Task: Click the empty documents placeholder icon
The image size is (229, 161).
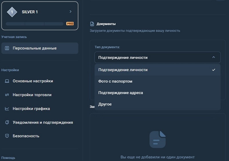Action: pyautogui.click(x=158, y=139)
